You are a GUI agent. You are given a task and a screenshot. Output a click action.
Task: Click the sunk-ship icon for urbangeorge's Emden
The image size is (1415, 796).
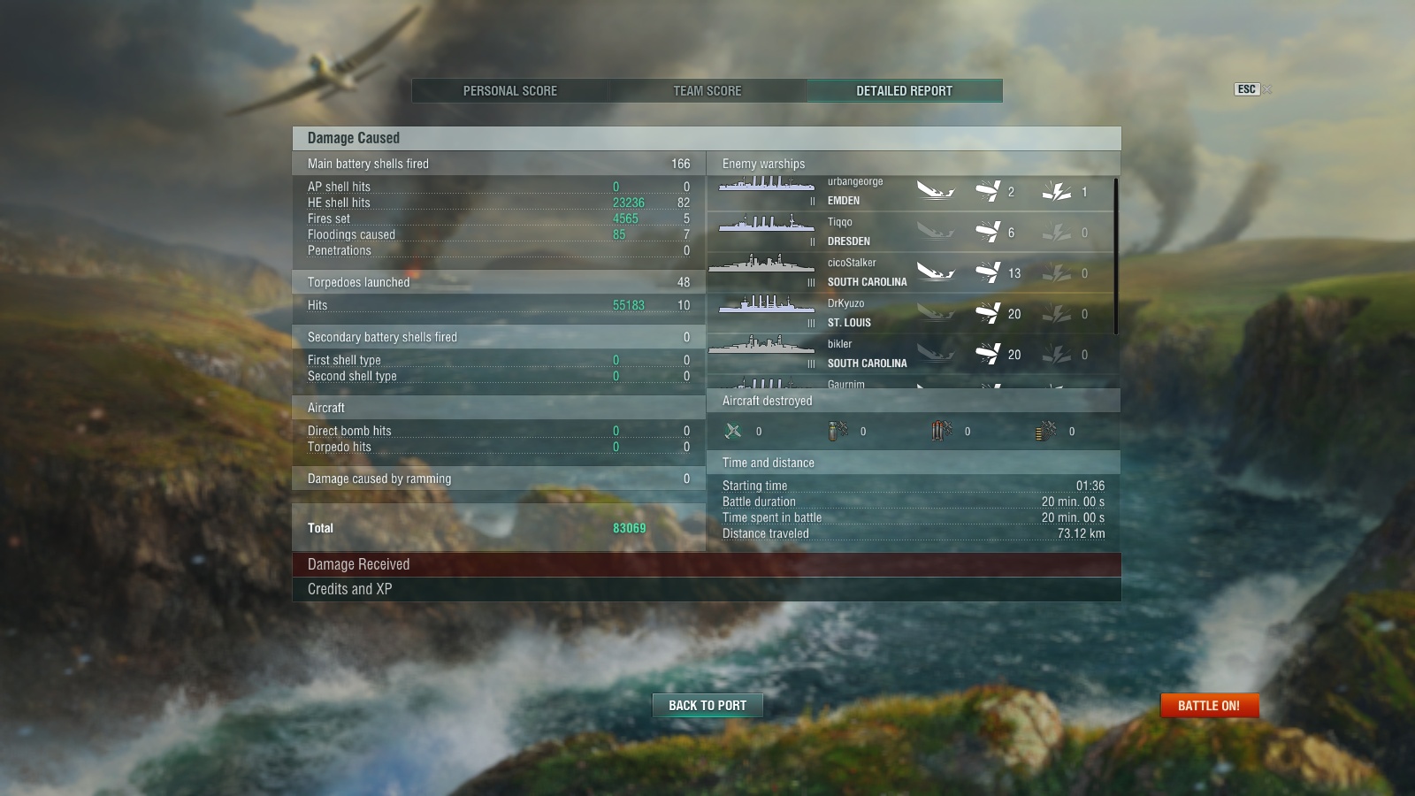936,191
